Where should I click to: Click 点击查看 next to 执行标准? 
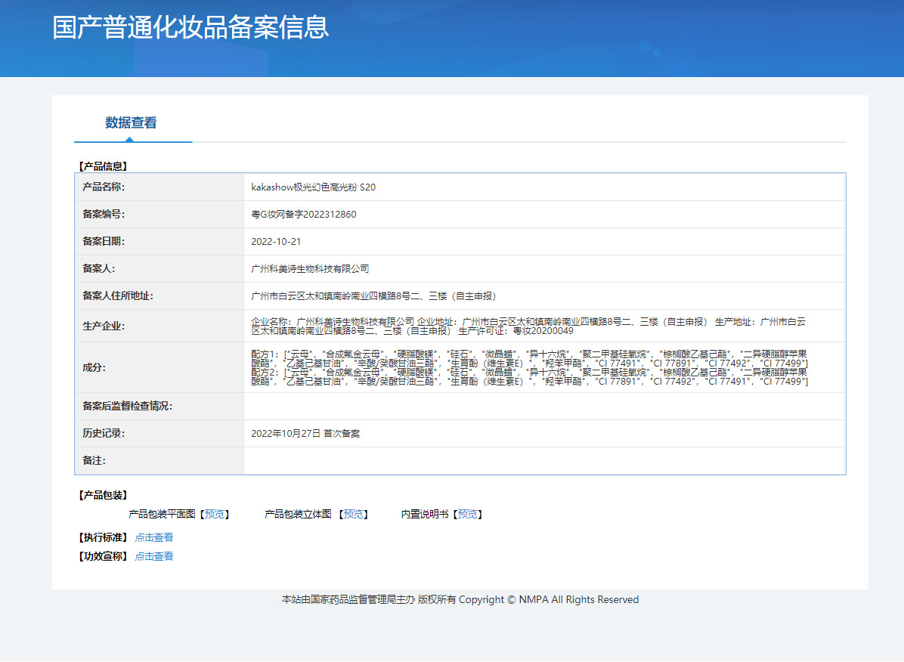[154, 538]
